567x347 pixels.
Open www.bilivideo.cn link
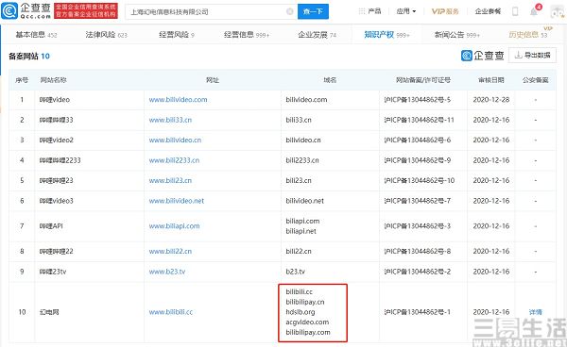tap(175, 140)
